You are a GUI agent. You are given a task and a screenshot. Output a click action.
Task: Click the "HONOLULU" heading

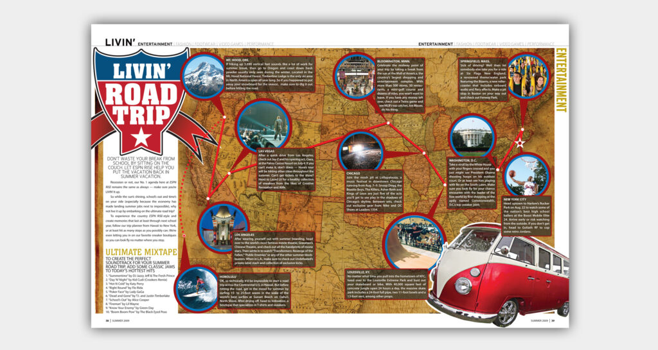point(229,277)
